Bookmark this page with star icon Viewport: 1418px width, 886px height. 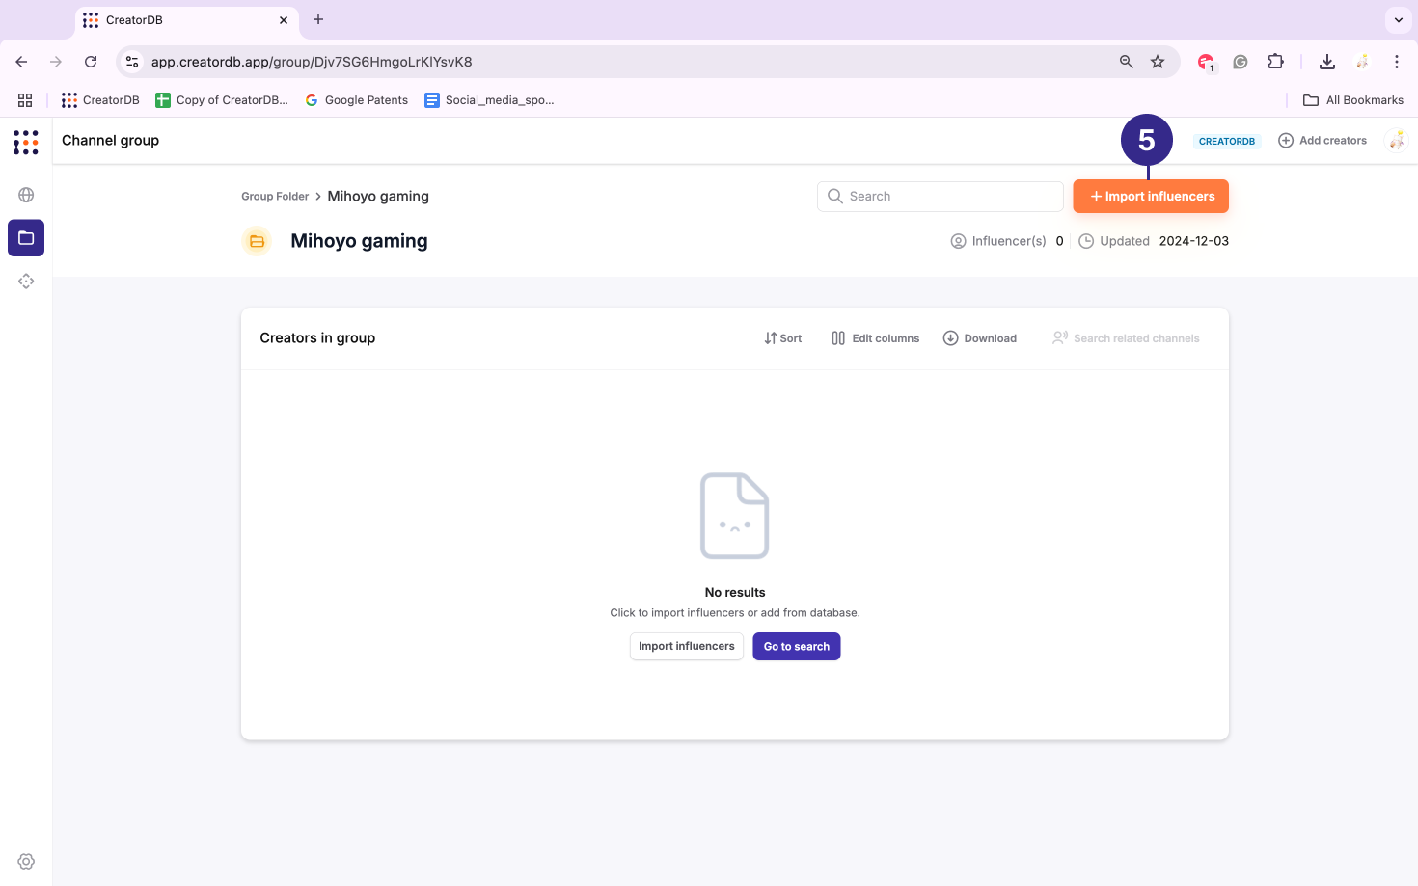pos(1158,62)
